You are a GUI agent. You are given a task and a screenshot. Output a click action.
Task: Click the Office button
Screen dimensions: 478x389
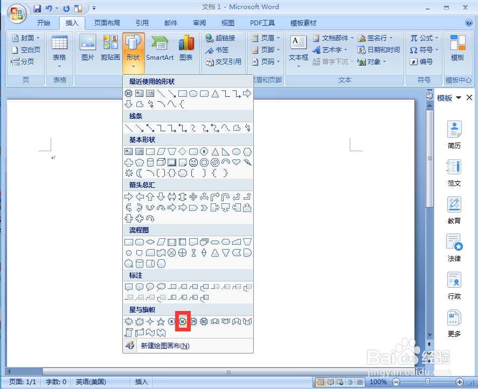coord(17,13)
